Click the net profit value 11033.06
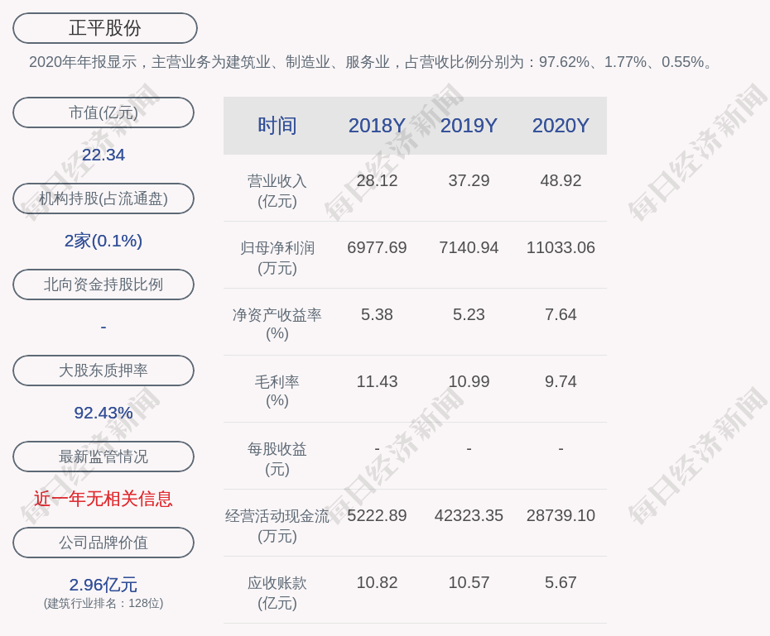770x636 pixels. click(561, 247)
